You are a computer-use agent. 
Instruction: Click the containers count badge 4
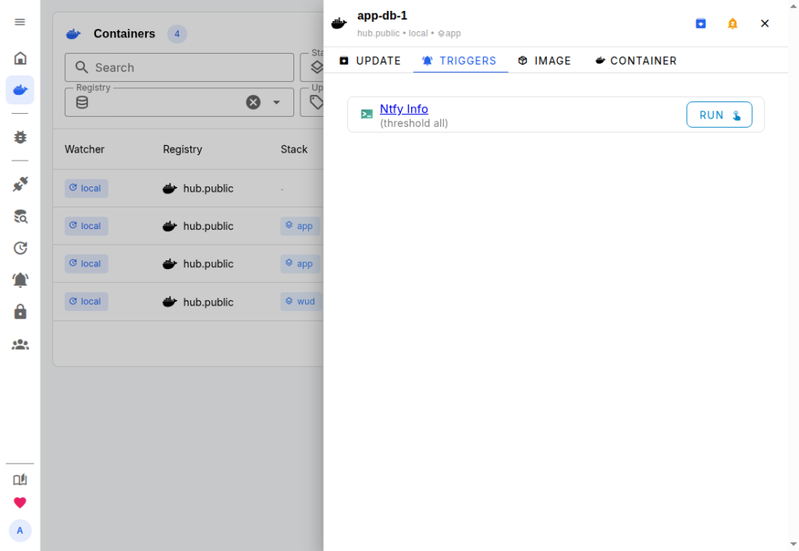coord(177,34)
